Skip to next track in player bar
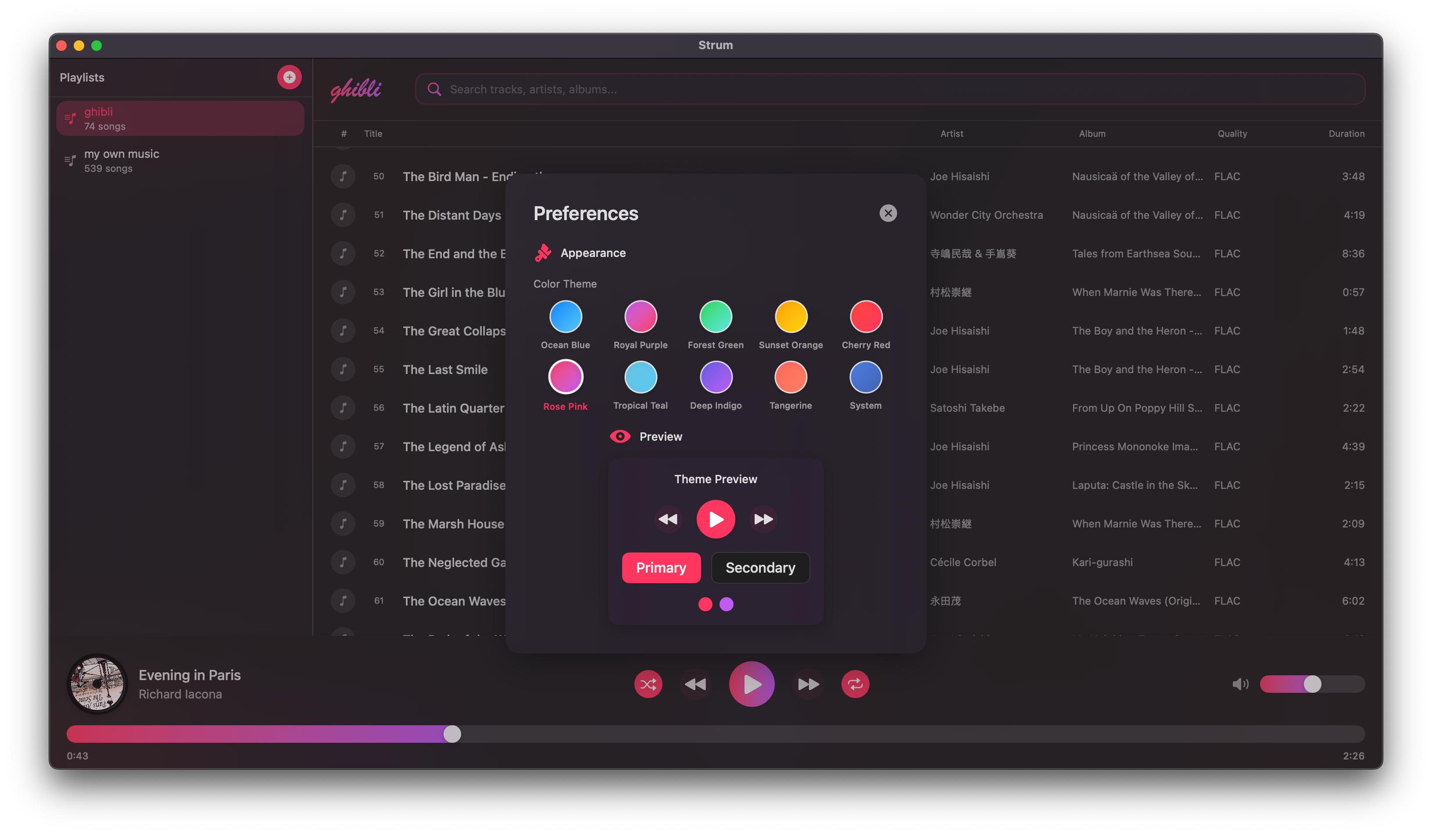1432x834 pixels. click(808, 684)
